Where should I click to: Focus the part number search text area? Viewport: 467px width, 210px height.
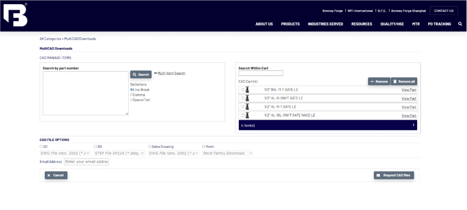[x=86, y=93]
